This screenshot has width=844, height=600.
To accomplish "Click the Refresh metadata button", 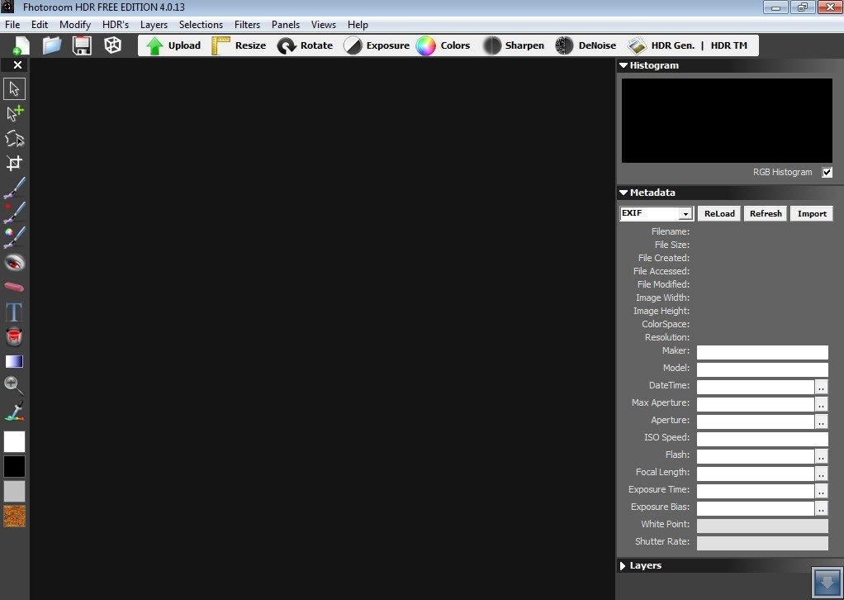I will (x=766, y=213).
